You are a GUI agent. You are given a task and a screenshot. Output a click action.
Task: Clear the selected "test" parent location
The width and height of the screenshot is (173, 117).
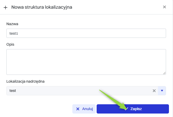154,91
